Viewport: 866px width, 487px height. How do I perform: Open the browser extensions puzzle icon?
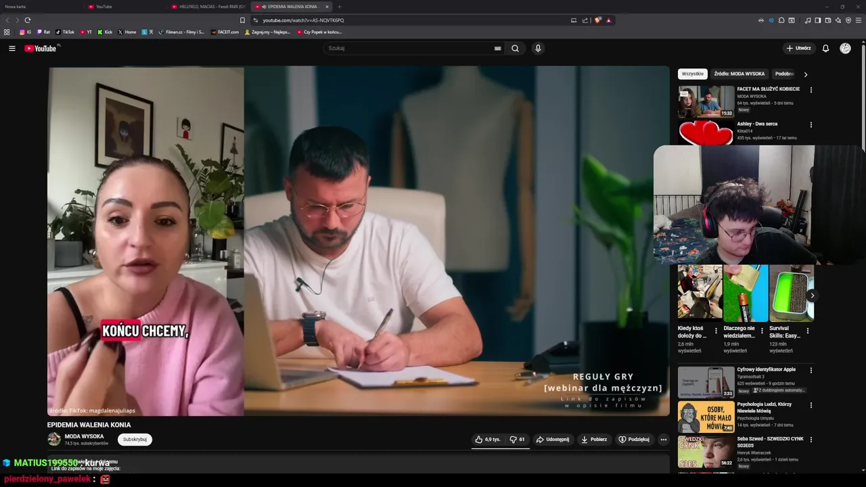click(781, 20)
